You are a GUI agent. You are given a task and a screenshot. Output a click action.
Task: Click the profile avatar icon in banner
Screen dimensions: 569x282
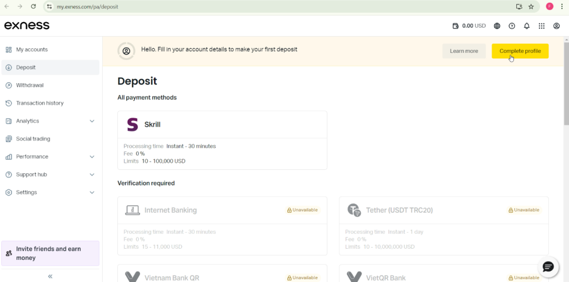(x=126, y=51)
